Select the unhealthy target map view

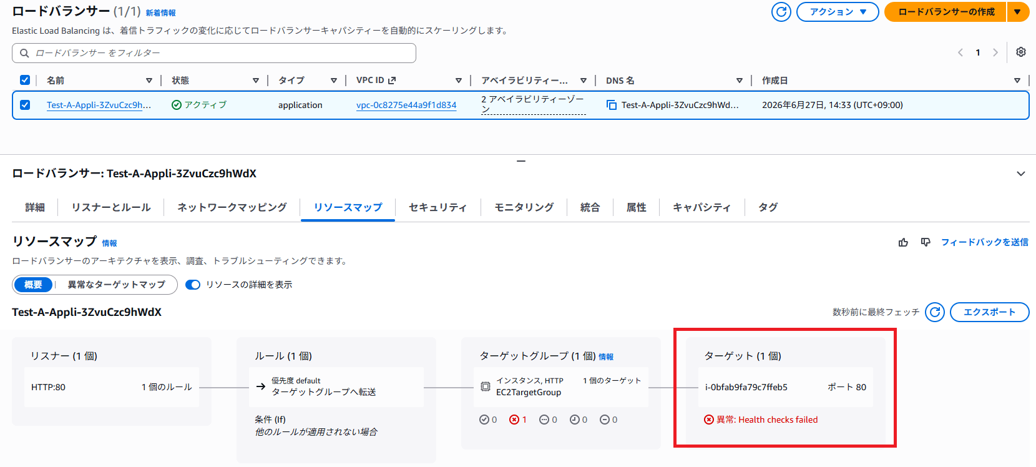pos(117,285)
